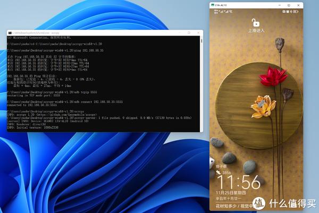This screenshot has width=319, height=213.
Task: Click the command prompt vertical scrollbar thumb
Action: pos(202,41)
